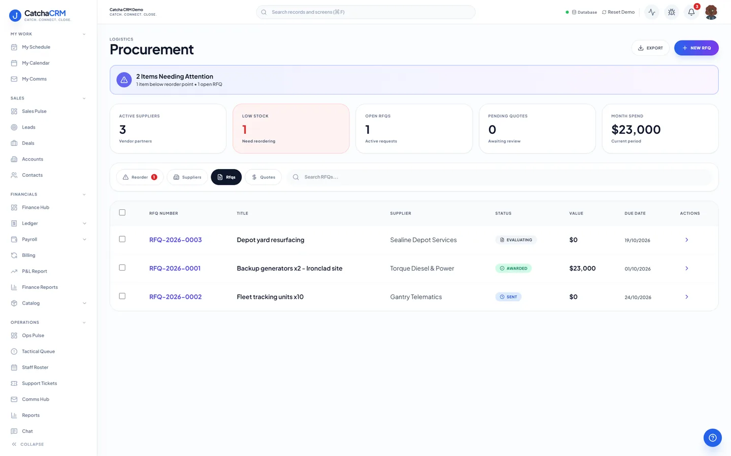
Task: Click the My Schedule sidebar icon
Action: (x=14, y=47)
